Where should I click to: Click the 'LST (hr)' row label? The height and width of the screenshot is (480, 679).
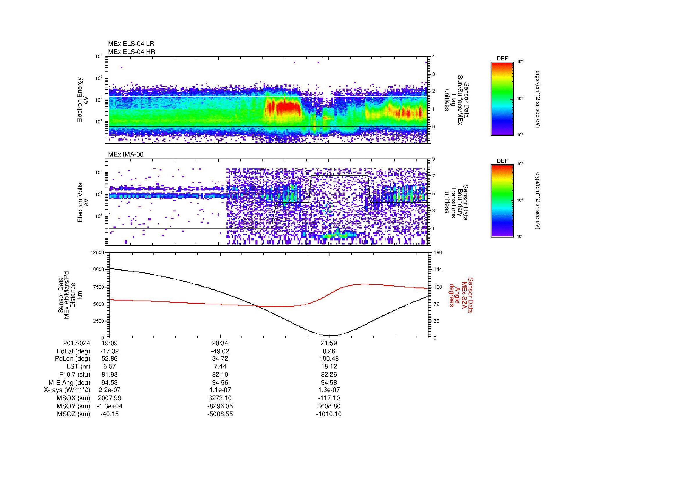click(78, 367)
